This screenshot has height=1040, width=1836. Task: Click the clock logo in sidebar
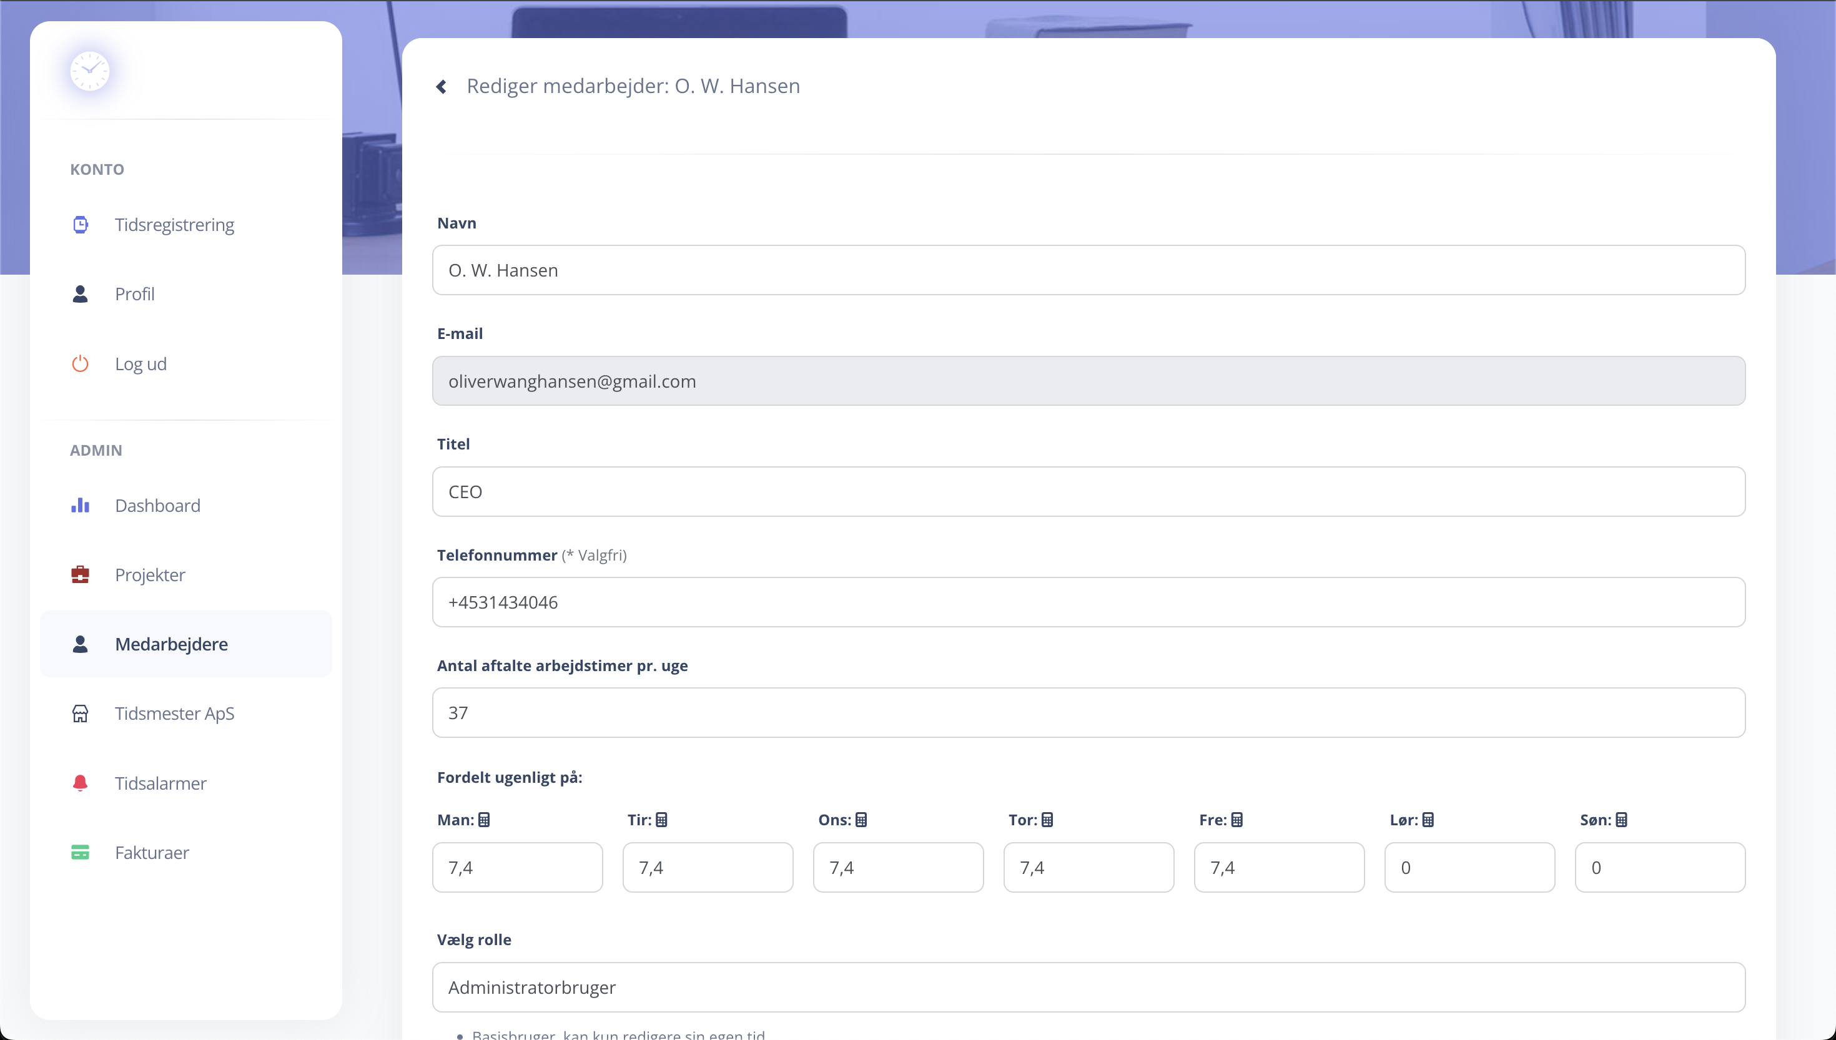coord(90,71)
